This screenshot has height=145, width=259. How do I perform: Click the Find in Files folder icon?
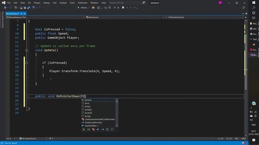(x=93, y=8)
